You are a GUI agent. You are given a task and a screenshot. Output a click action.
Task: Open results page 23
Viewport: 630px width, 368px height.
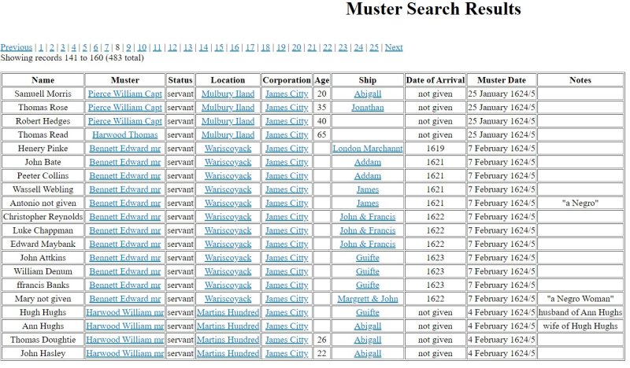tap(343, 47)
